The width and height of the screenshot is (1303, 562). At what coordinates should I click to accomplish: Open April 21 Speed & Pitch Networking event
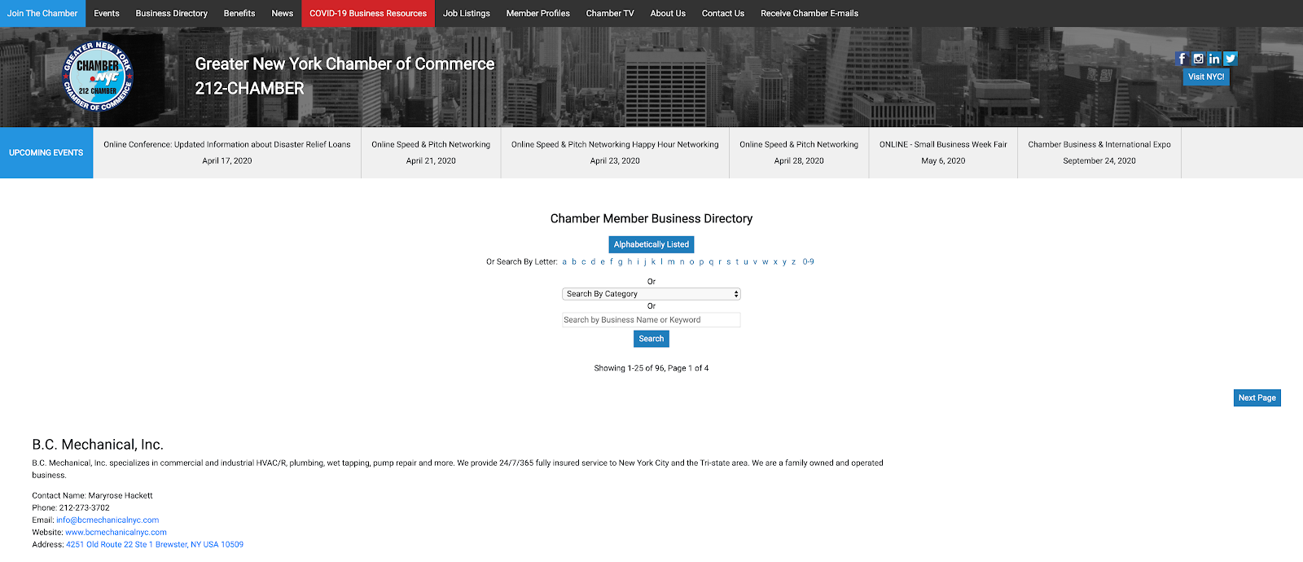[431, 152]
